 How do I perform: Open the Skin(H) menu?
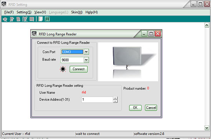(77, 12)
